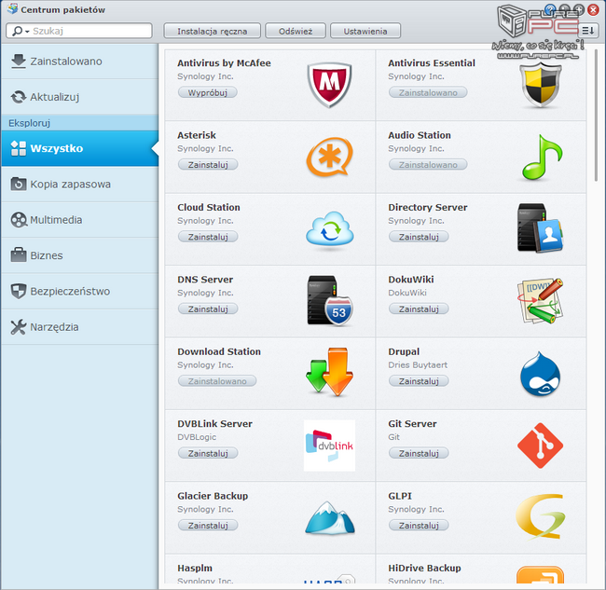Click the Glacier Backup package title
This screenshot has width=606, height=590.
[x=213, y=496]
